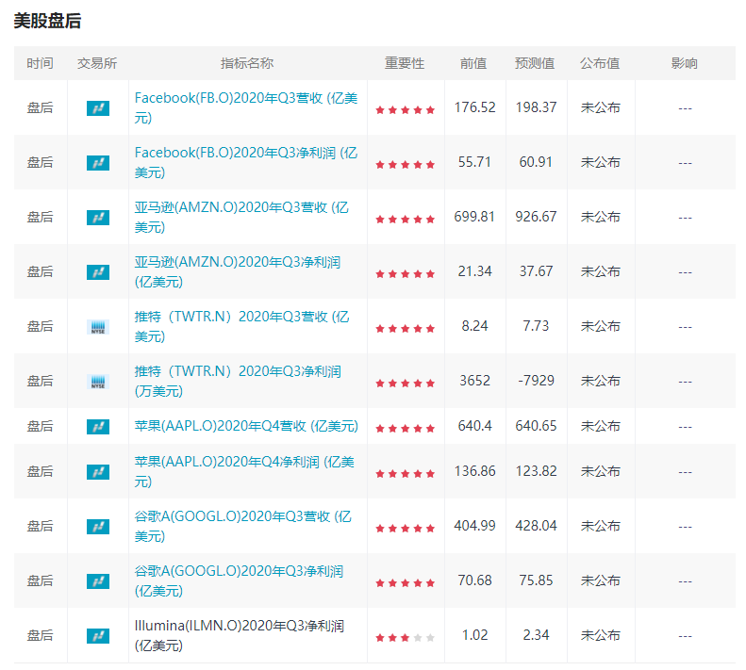
Task: Click the Nasdaq icon in Facebook Q3净利润 row
Action: 98,163
